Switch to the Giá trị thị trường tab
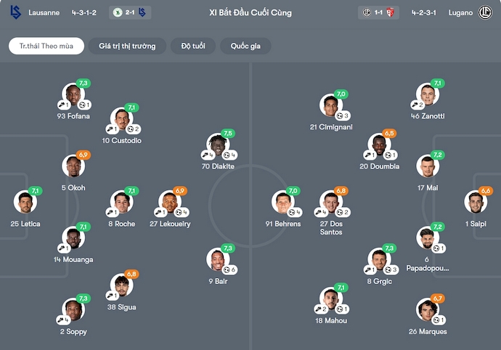 127,46
